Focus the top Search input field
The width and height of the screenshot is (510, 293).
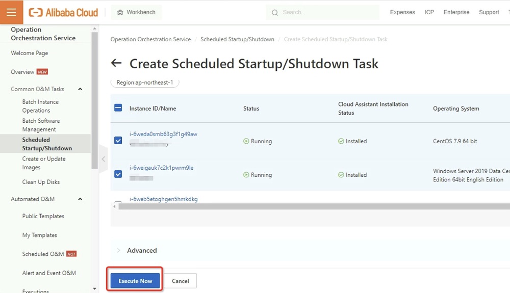pos(323,12)
